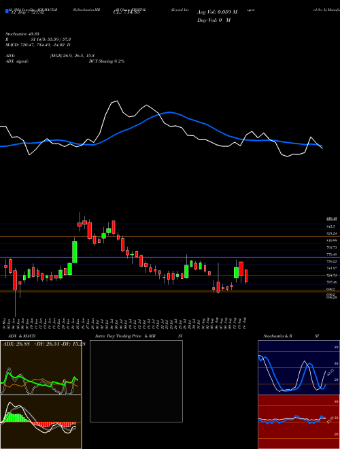Click the 'ADX signal:' label
The width and height of the screenshot is (340, 449).
[x=16, y=61]
